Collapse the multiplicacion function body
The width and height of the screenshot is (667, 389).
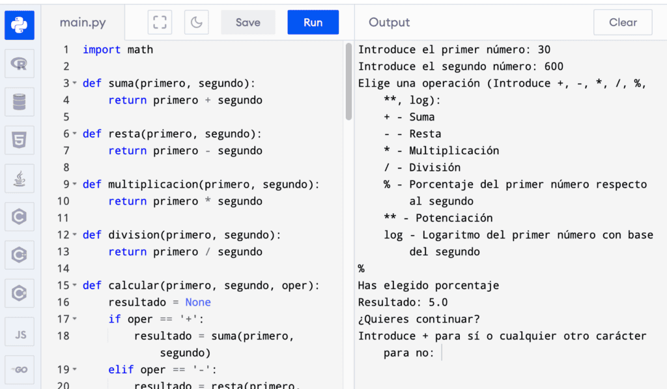click(x=74, y=184)
